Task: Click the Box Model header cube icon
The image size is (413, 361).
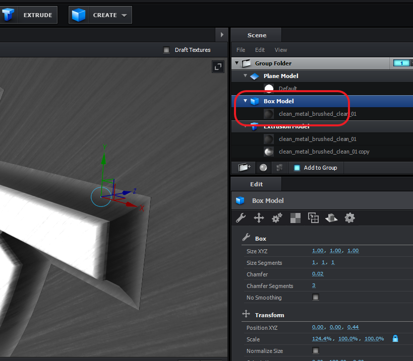Action: [240, 200]
